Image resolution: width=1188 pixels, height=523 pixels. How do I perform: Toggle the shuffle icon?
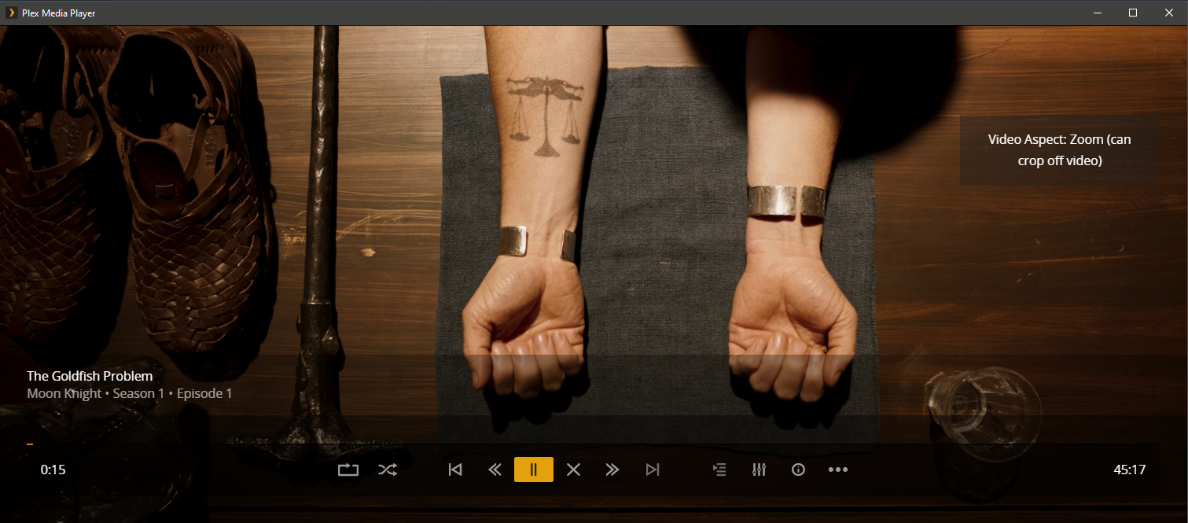(388, 470)
